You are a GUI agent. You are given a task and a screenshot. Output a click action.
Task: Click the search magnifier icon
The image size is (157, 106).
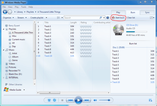click(101, 18)
